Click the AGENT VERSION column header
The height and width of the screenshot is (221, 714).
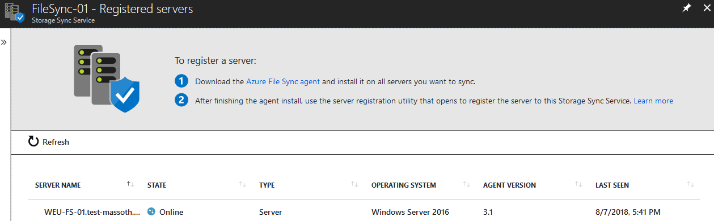(x=509, y=185)
